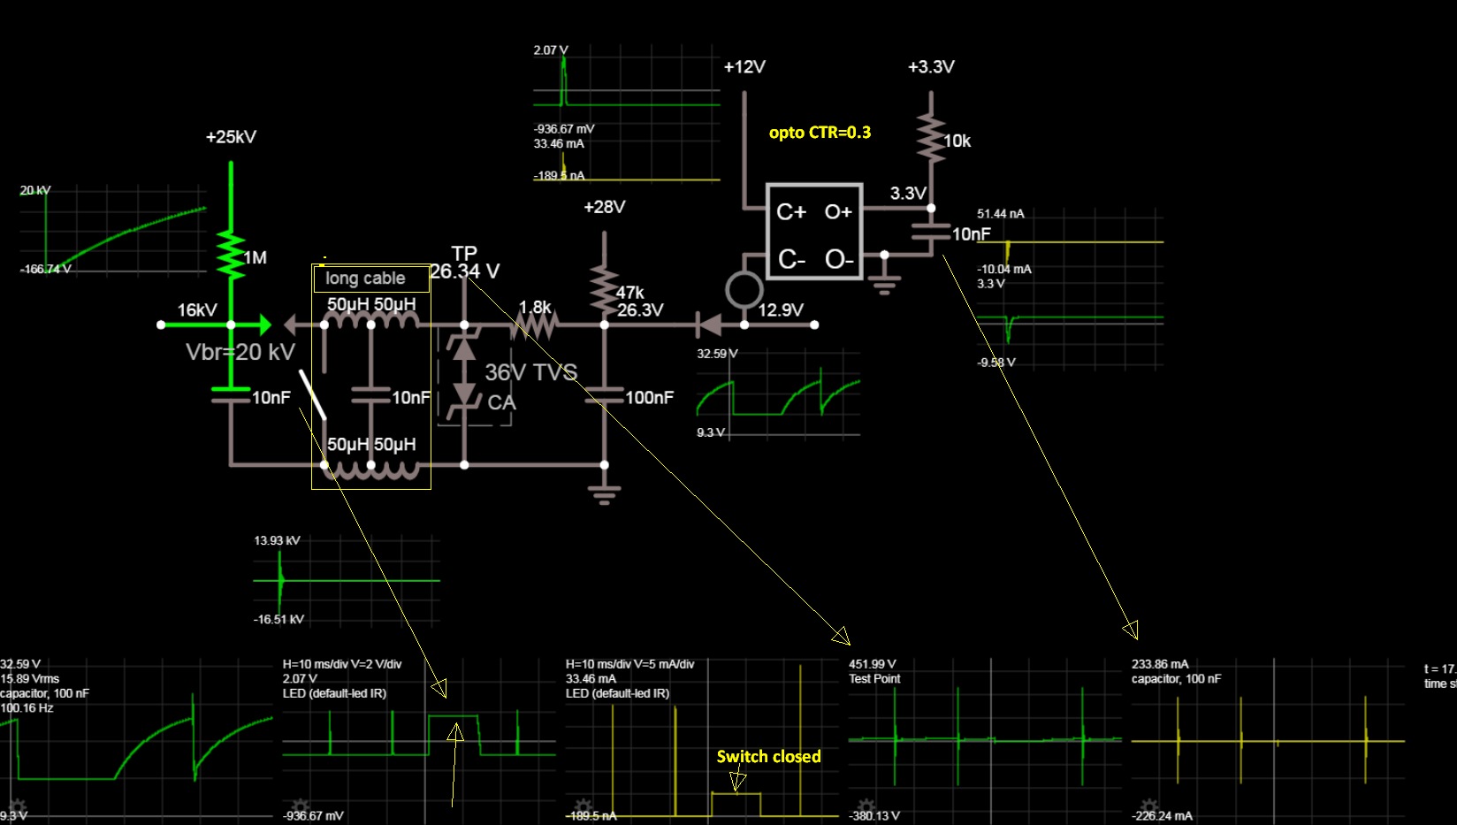The image size is (1457, 825).
Task: Click the '15.89 Vrms' readout
Action: click(x=30, y=679)
